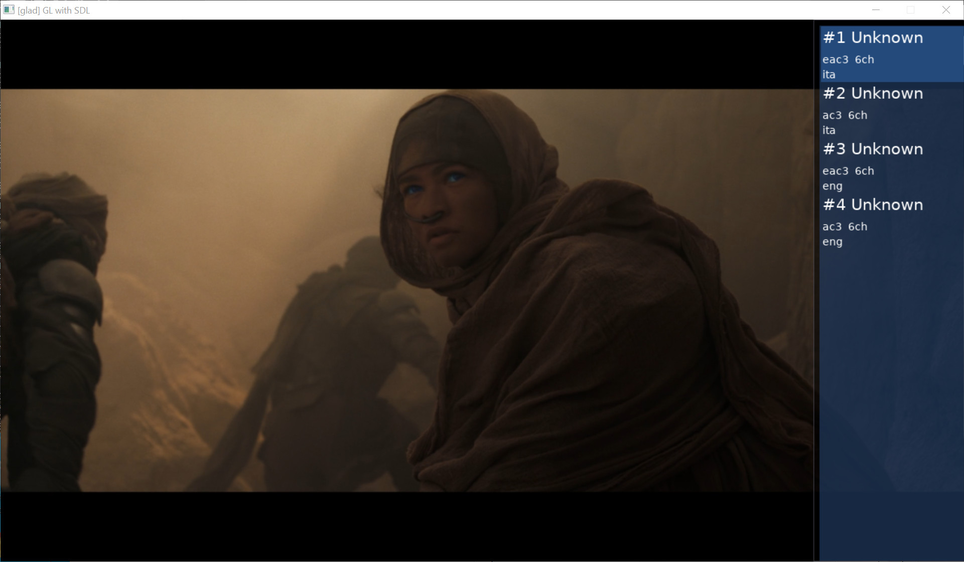
Task: Click the 'eac3 6ch' text under track #1
Action: tap(848, 60)
